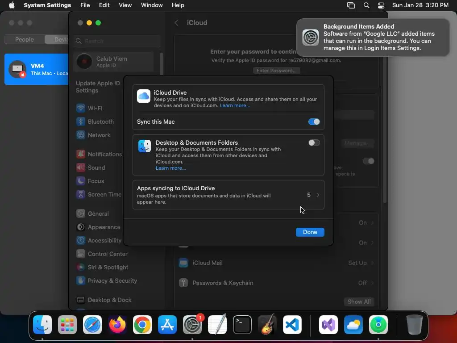Image resolution: width=457 pixels, height=343 pixels.
Task: Click the Enter Password button
Action: pos(276,71)
